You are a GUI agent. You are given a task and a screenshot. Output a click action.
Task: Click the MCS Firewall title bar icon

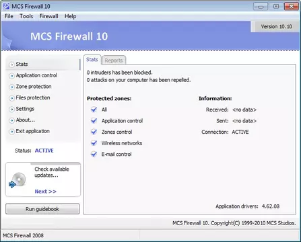[6, 6]
